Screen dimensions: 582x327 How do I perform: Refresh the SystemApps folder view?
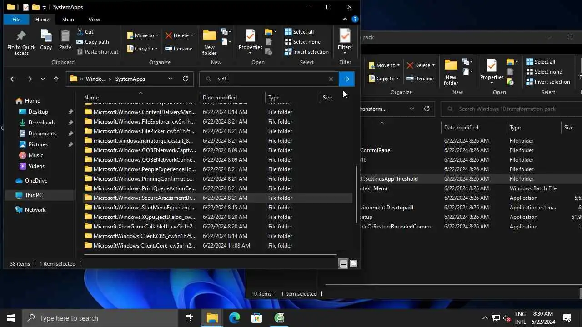pyautogui.click(x=186, y=79)
